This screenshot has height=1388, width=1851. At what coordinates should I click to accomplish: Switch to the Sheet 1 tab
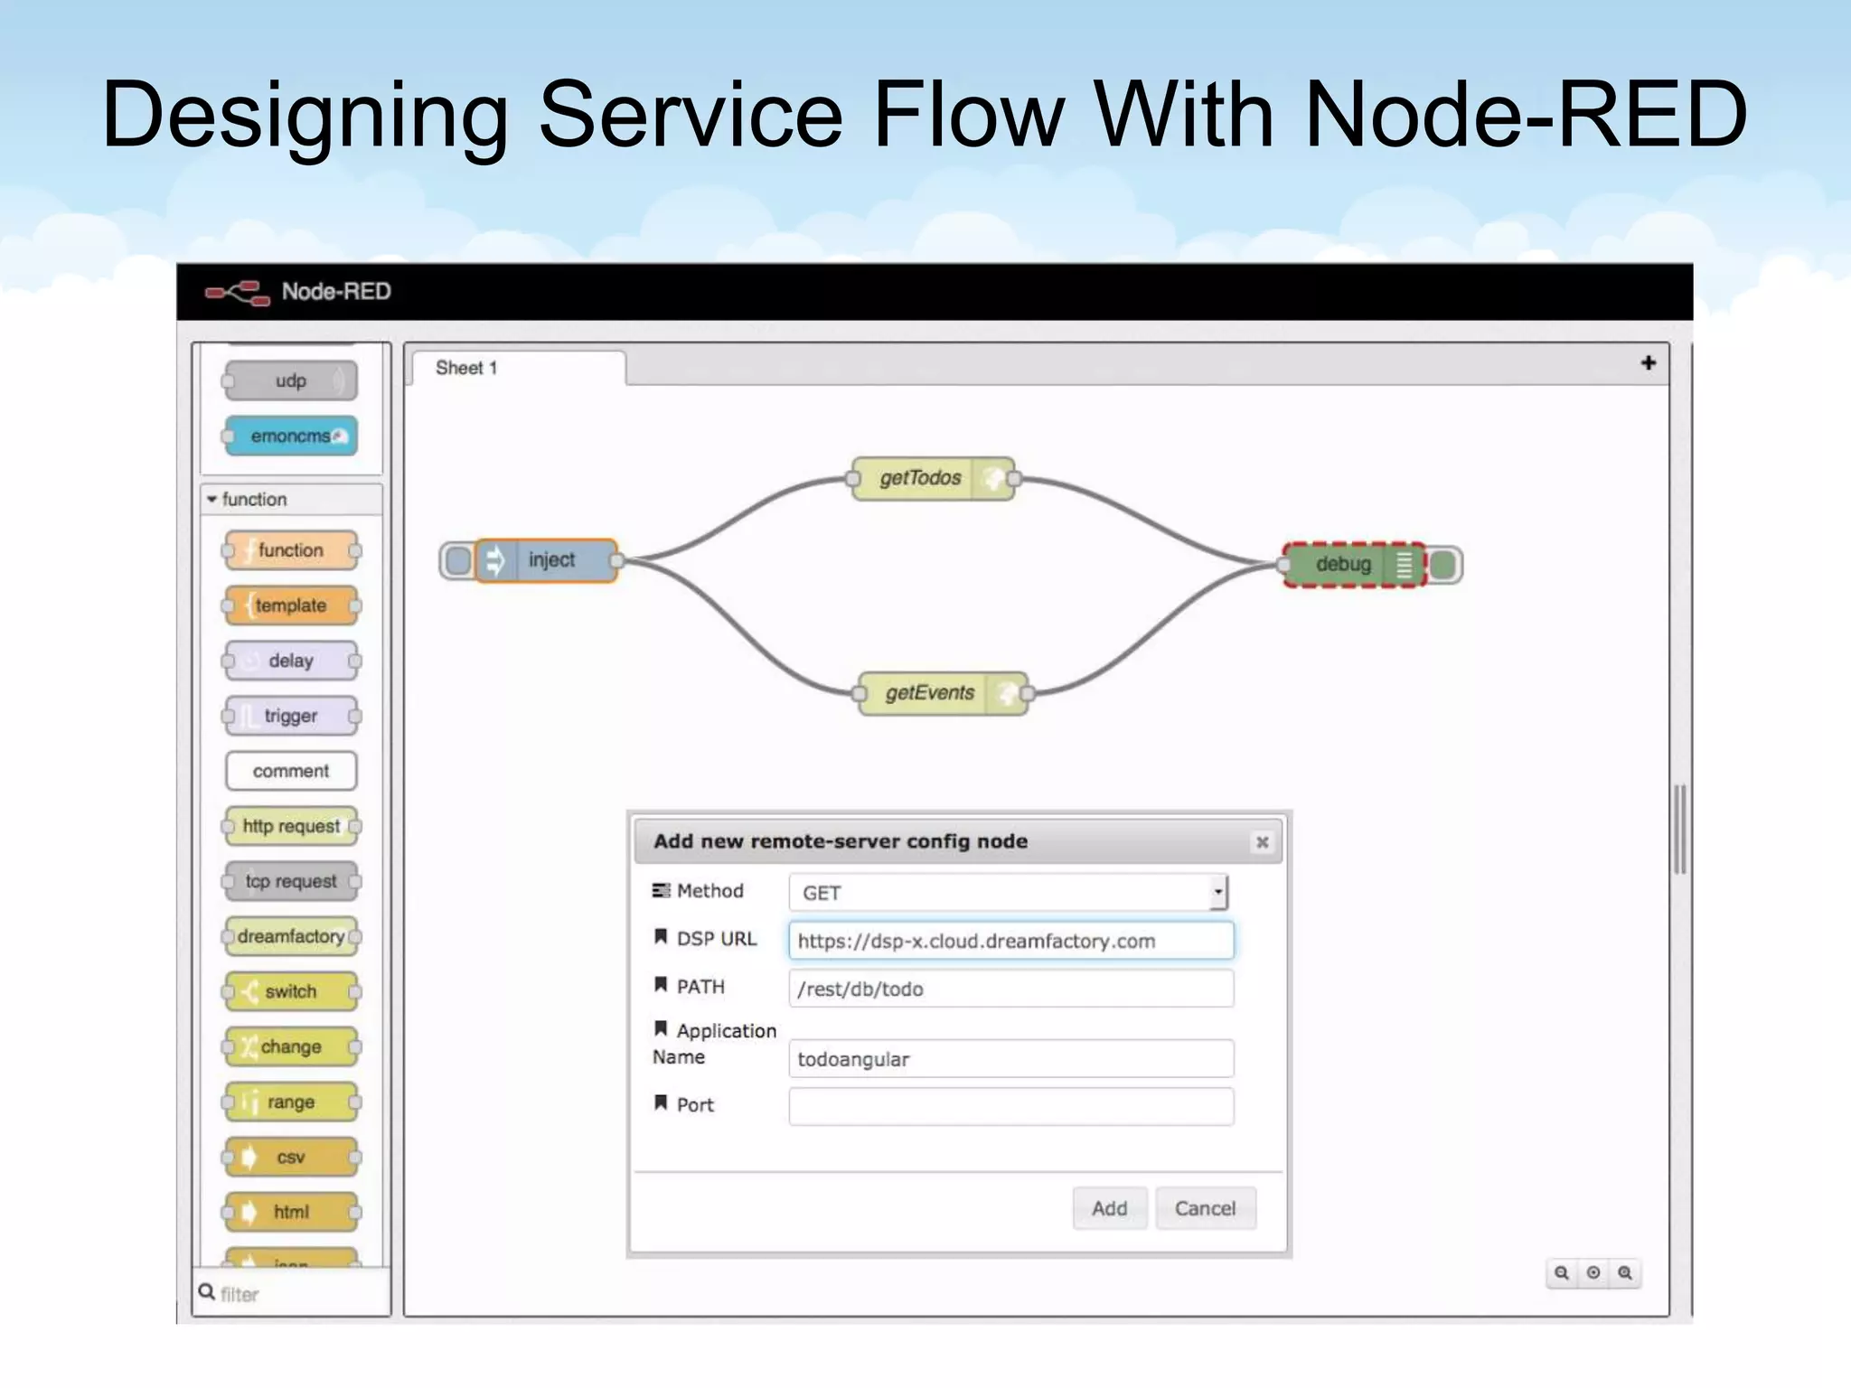518,368
